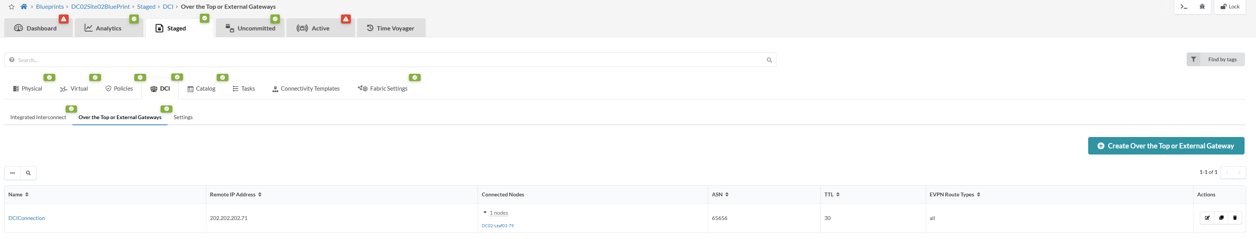
Task: Switch to the Uncommitted tab
Action: click(251, 28)
